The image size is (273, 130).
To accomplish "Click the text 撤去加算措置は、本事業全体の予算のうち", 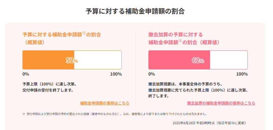I will [186, 84].
